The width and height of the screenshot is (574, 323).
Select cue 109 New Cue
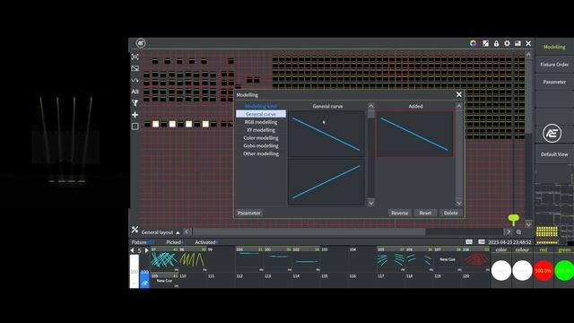[164, 280]
